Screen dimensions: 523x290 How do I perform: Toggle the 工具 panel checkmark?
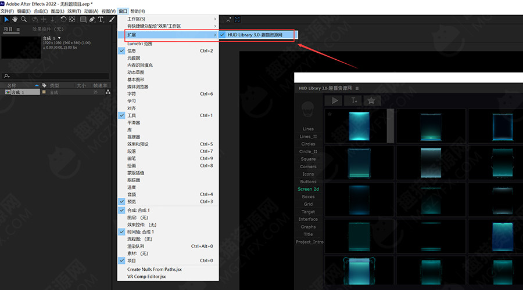[x=122, y=115]
